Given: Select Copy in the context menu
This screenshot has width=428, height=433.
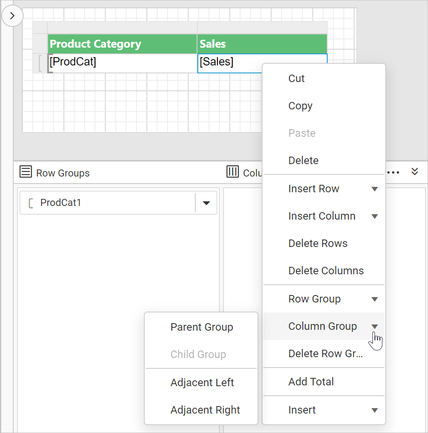Looking at the screenshot, I should coord(300,106).
